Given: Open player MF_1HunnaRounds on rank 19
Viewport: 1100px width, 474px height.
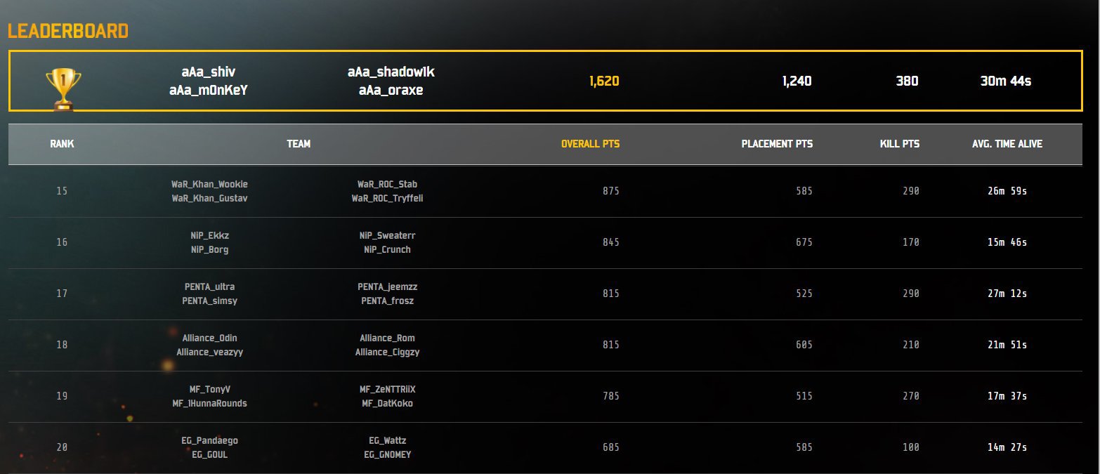Looking at the screenshot, I should [209, 403].
